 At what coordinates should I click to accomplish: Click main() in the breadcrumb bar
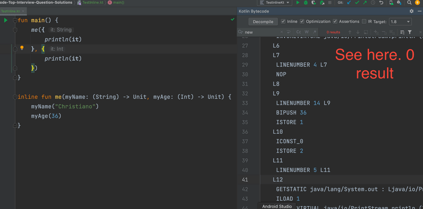coord(118,2)
